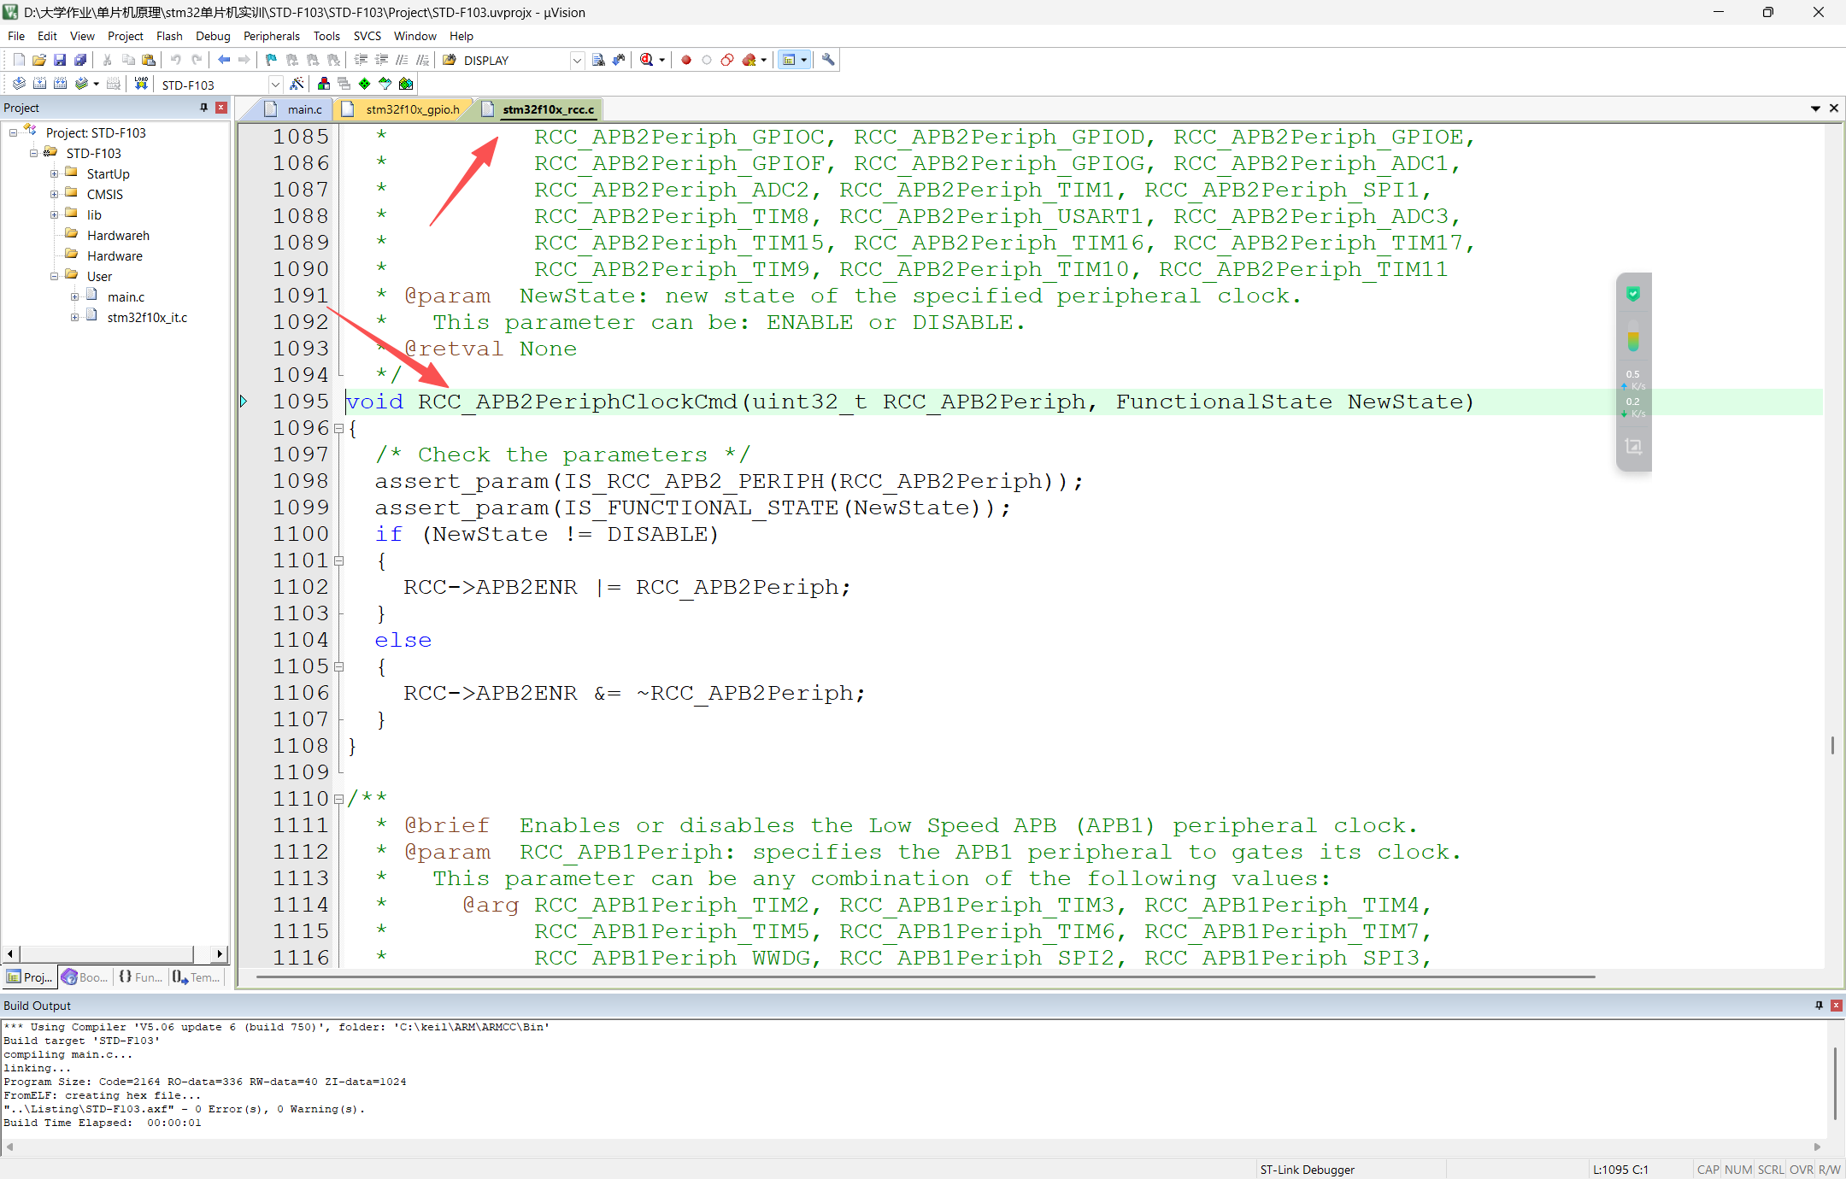This screenshot has height=1179, width=1846.
Task: Click Manage Project Items cubes icon
Action: point(324,84)
